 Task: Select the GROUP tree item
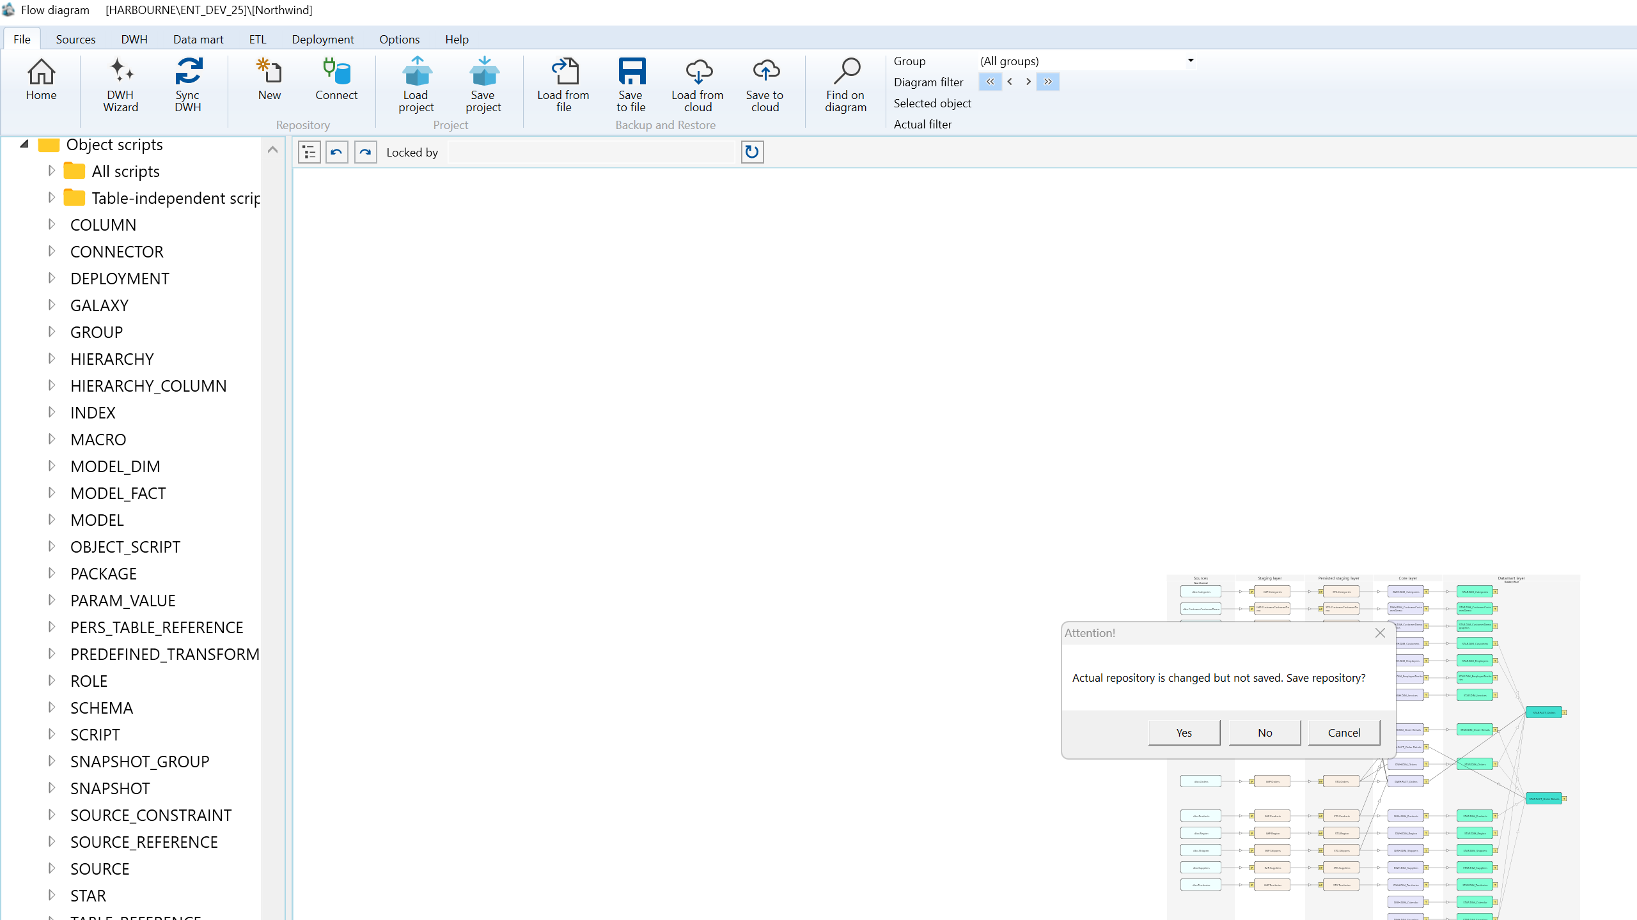[x=97, y=332]
